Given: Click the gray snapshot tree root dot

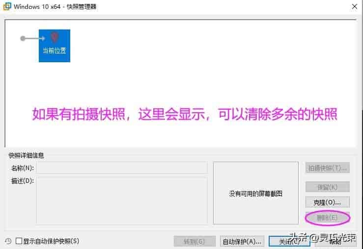Looking at the screenshot, I should tap(23, 38).
